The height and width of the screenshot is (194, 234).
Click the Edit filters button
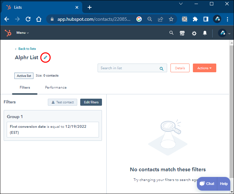[91, 102]
